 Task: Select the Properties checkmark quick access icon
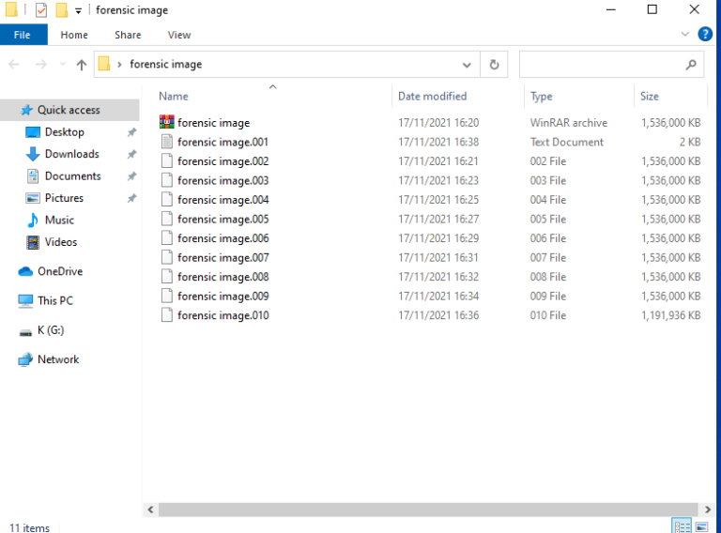(x=41, y=9)
